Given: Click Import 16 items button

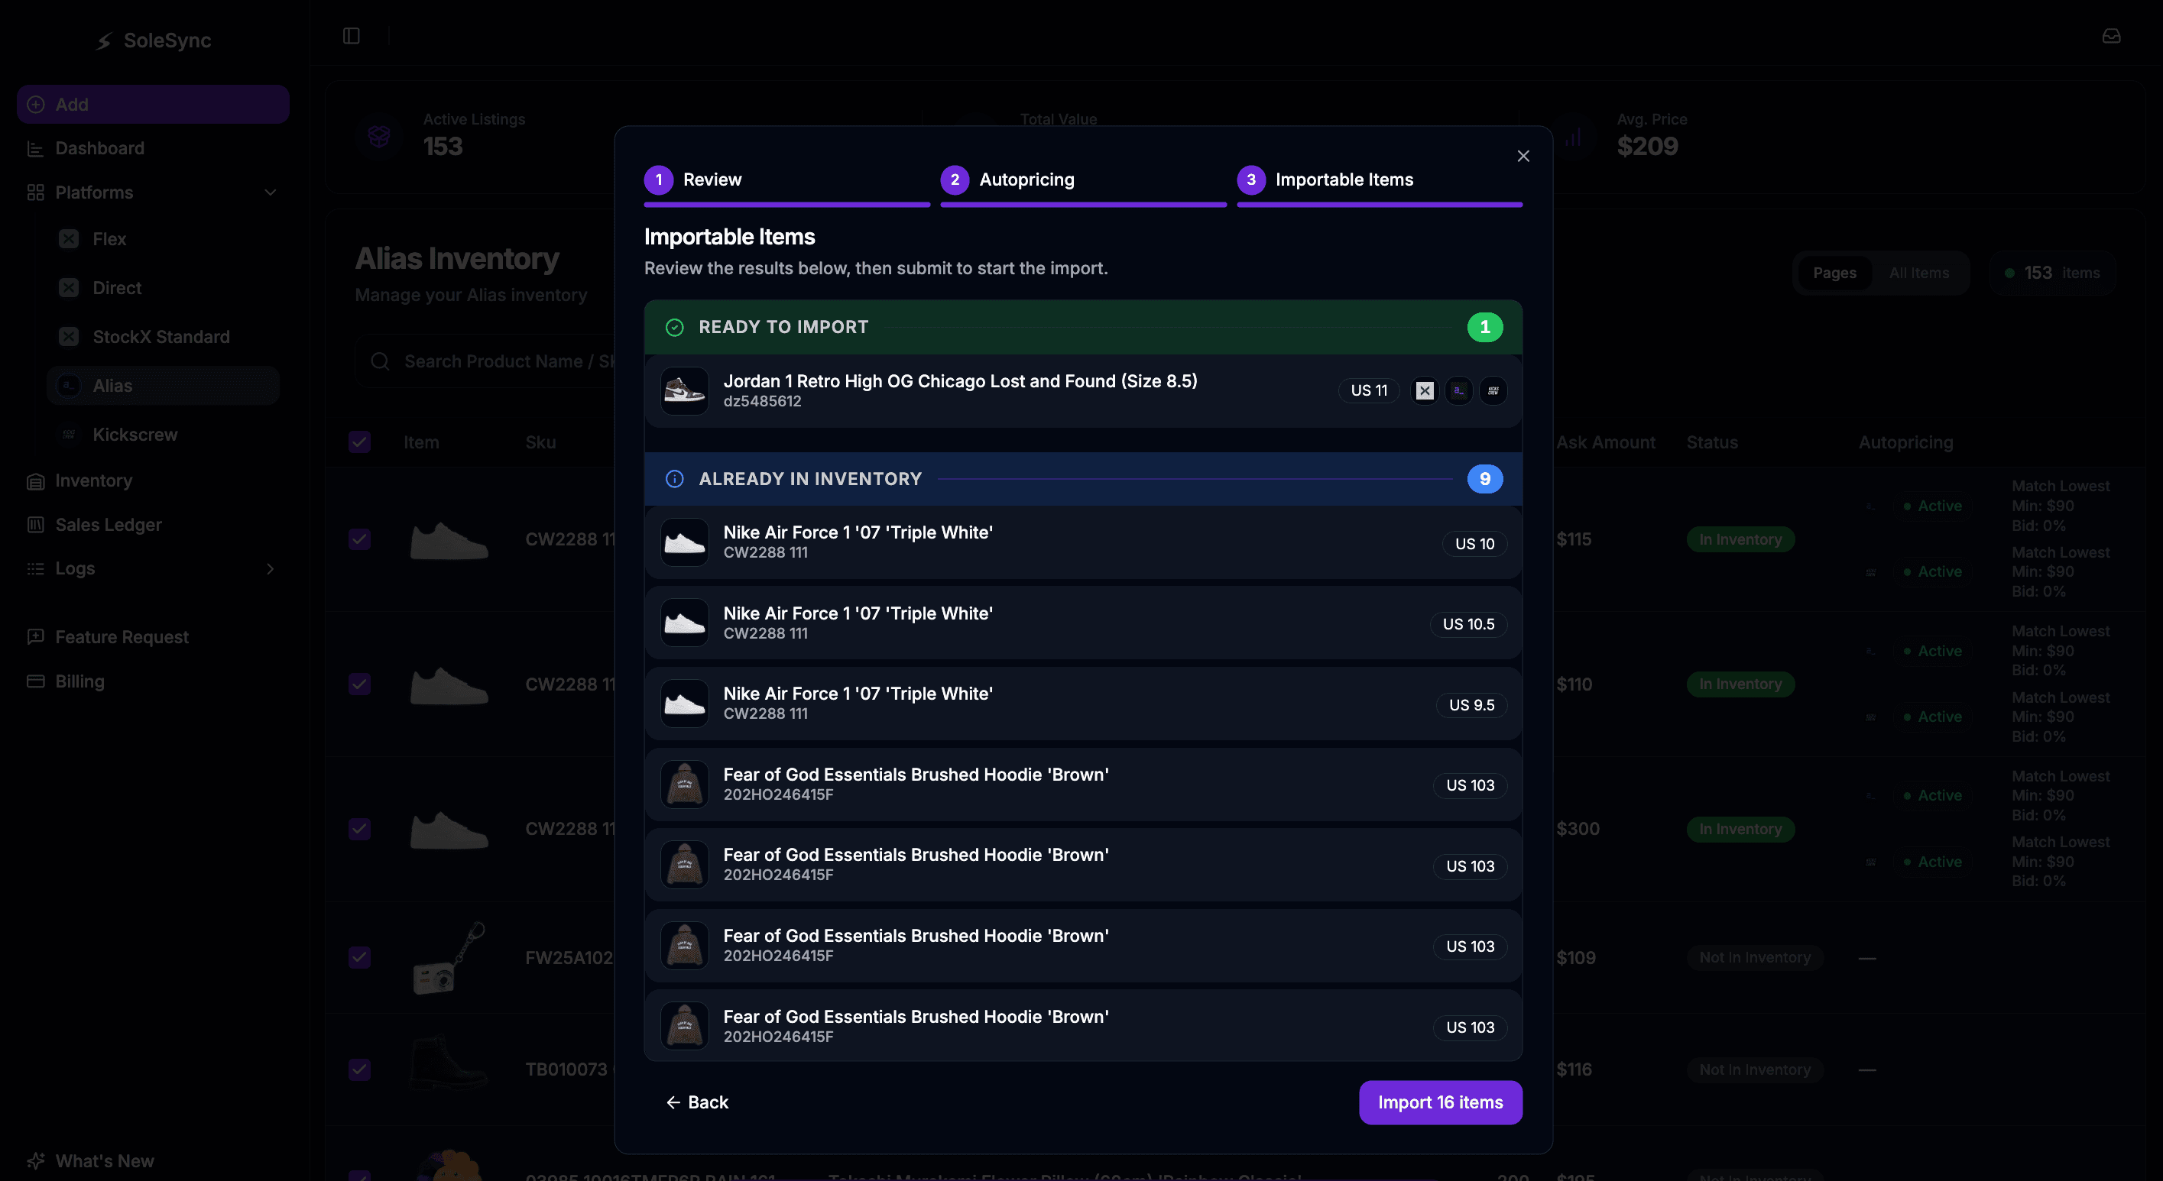Looking at the screenshot, I should (1440, 1102).
